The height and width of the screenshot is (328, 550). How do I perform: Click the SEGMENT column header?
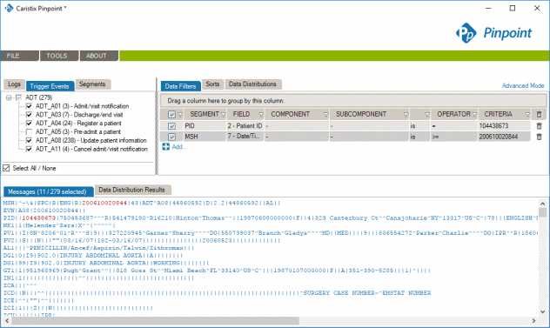coord(205,114)
